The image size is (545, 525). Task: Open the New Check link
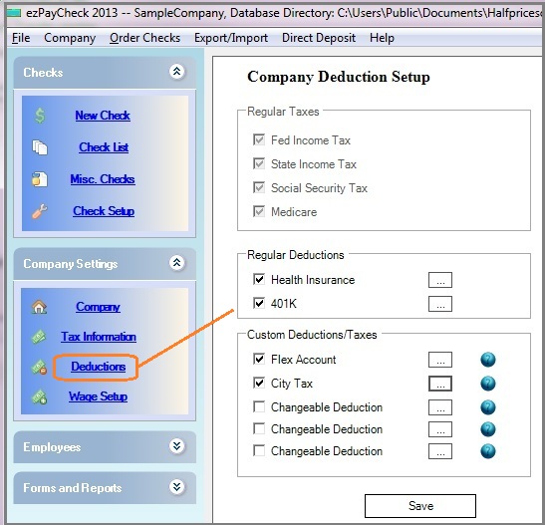(103, 116)
